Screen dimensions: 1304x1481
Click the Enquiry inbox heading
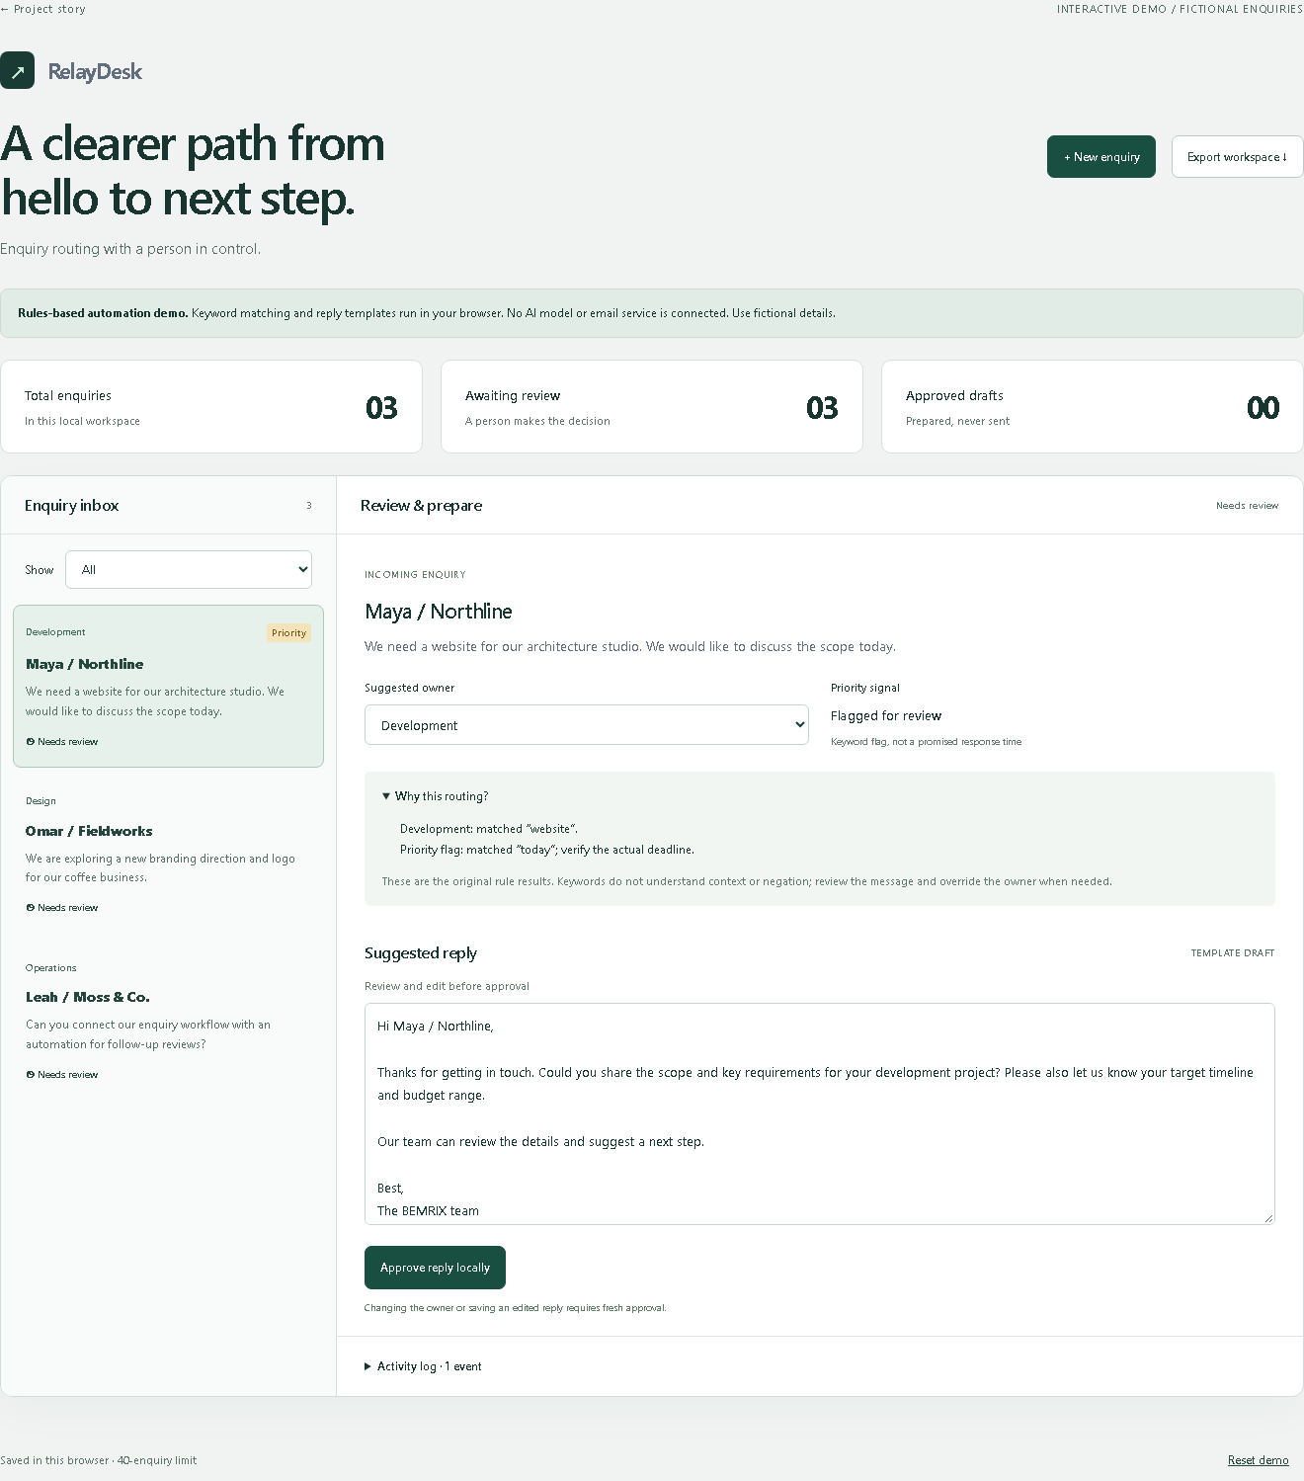72,505
